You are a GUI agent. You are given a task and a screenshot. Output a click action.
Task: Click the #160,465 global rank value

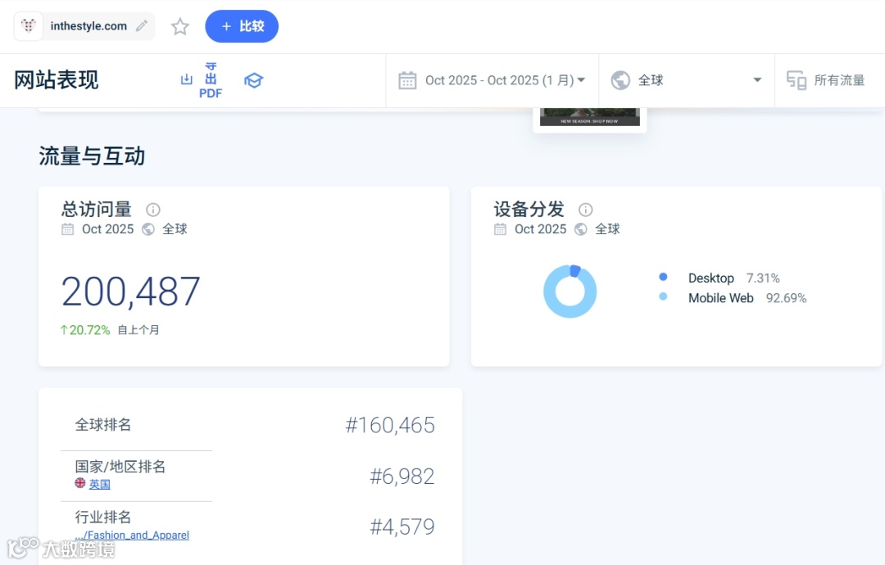pos(390,425)
